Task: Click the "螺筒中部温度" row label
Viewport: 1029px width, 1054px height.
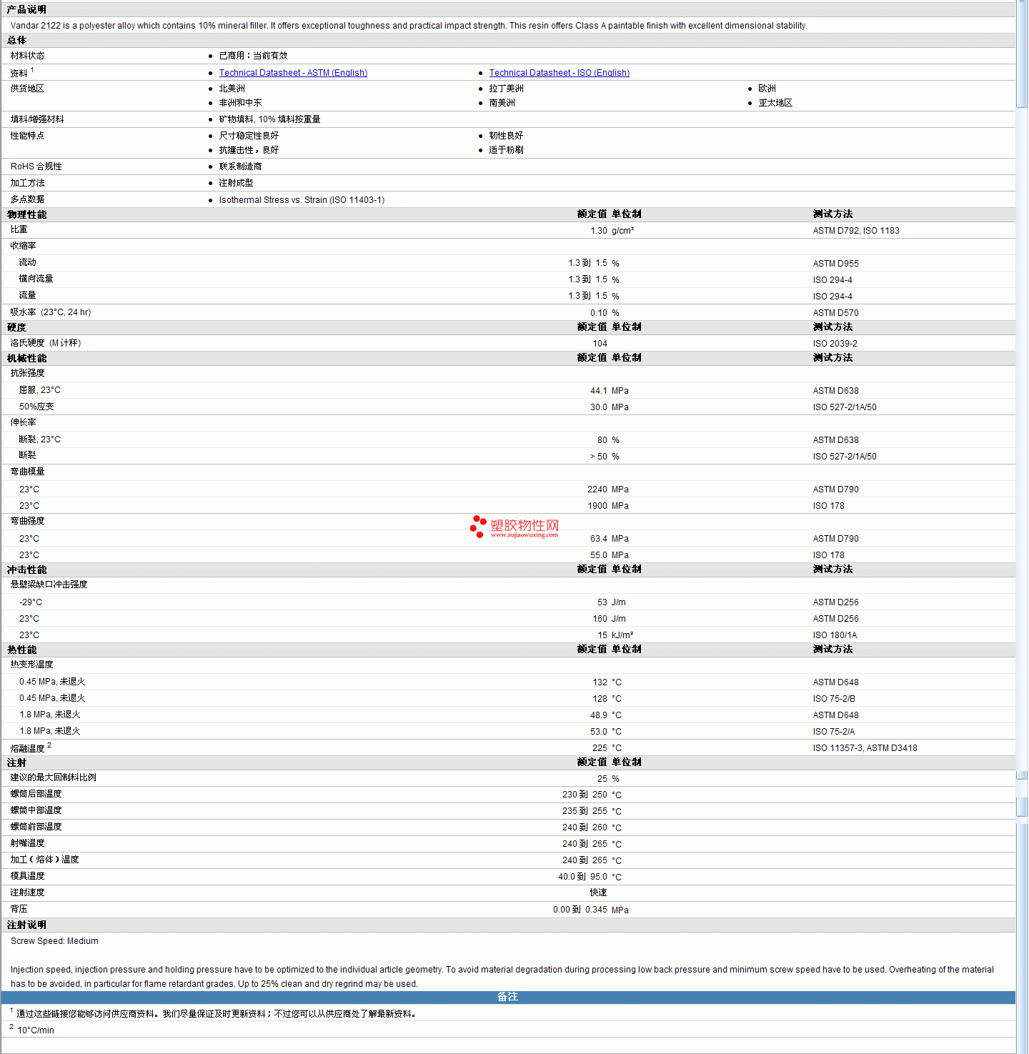Action: point(36,810)
